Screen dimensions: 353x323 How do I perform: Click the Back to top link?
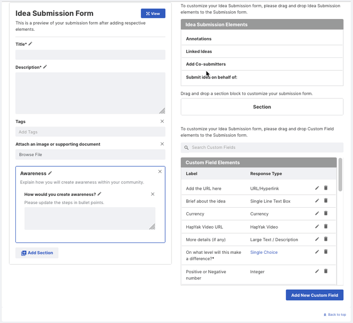[335, 314]
